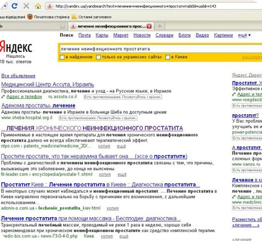This screenshot has width=262, height=241.
Task: Check 'только на украинских сайтах' checkbox
Action: coord(99,57)
